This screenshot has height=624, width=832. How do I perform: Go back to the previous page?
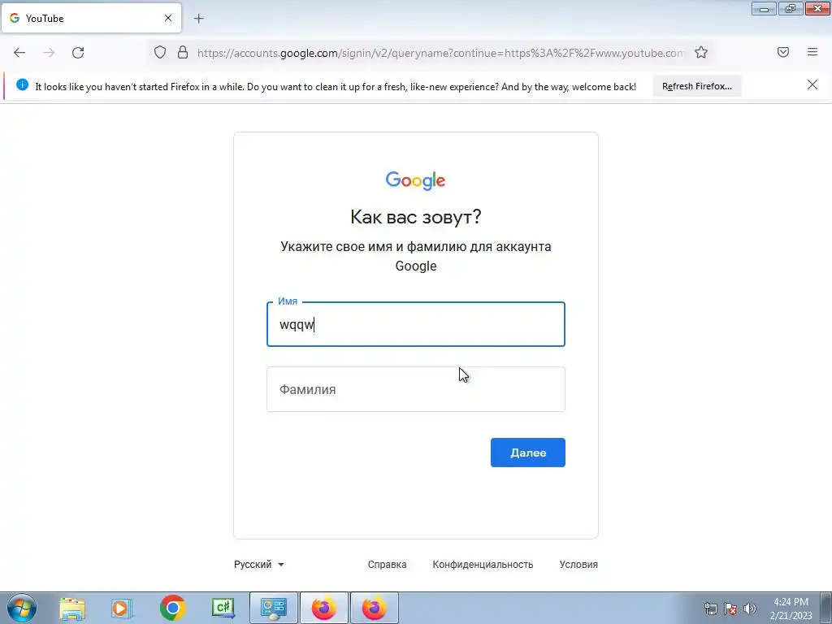19,53
